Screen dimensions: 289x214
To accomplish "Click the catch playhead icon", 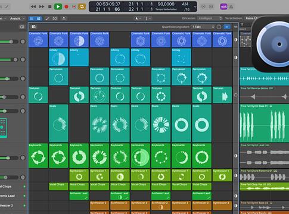I will pyautogui.click(x=64, y=18).
